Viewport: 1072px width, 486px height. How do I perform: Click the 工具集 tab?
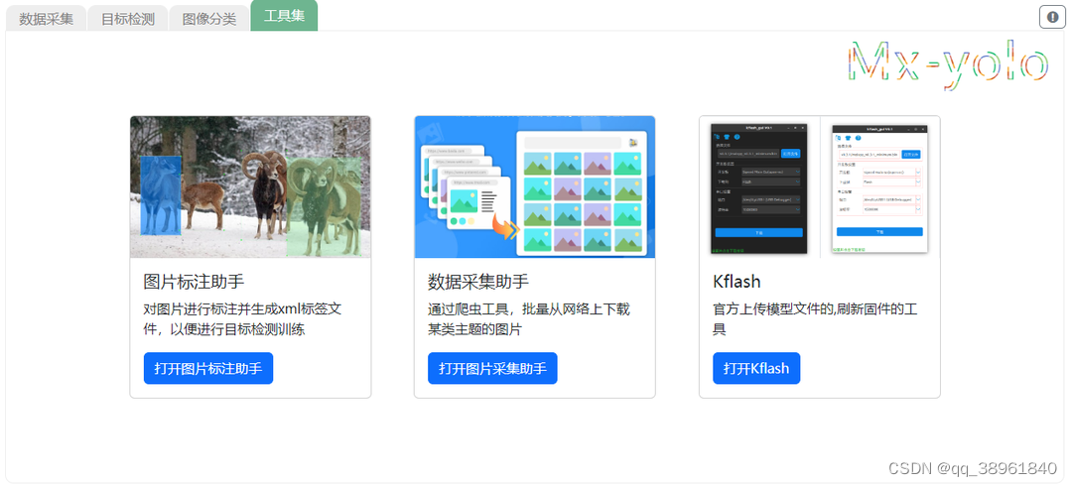pyautogui.click(x=285, y=16)
